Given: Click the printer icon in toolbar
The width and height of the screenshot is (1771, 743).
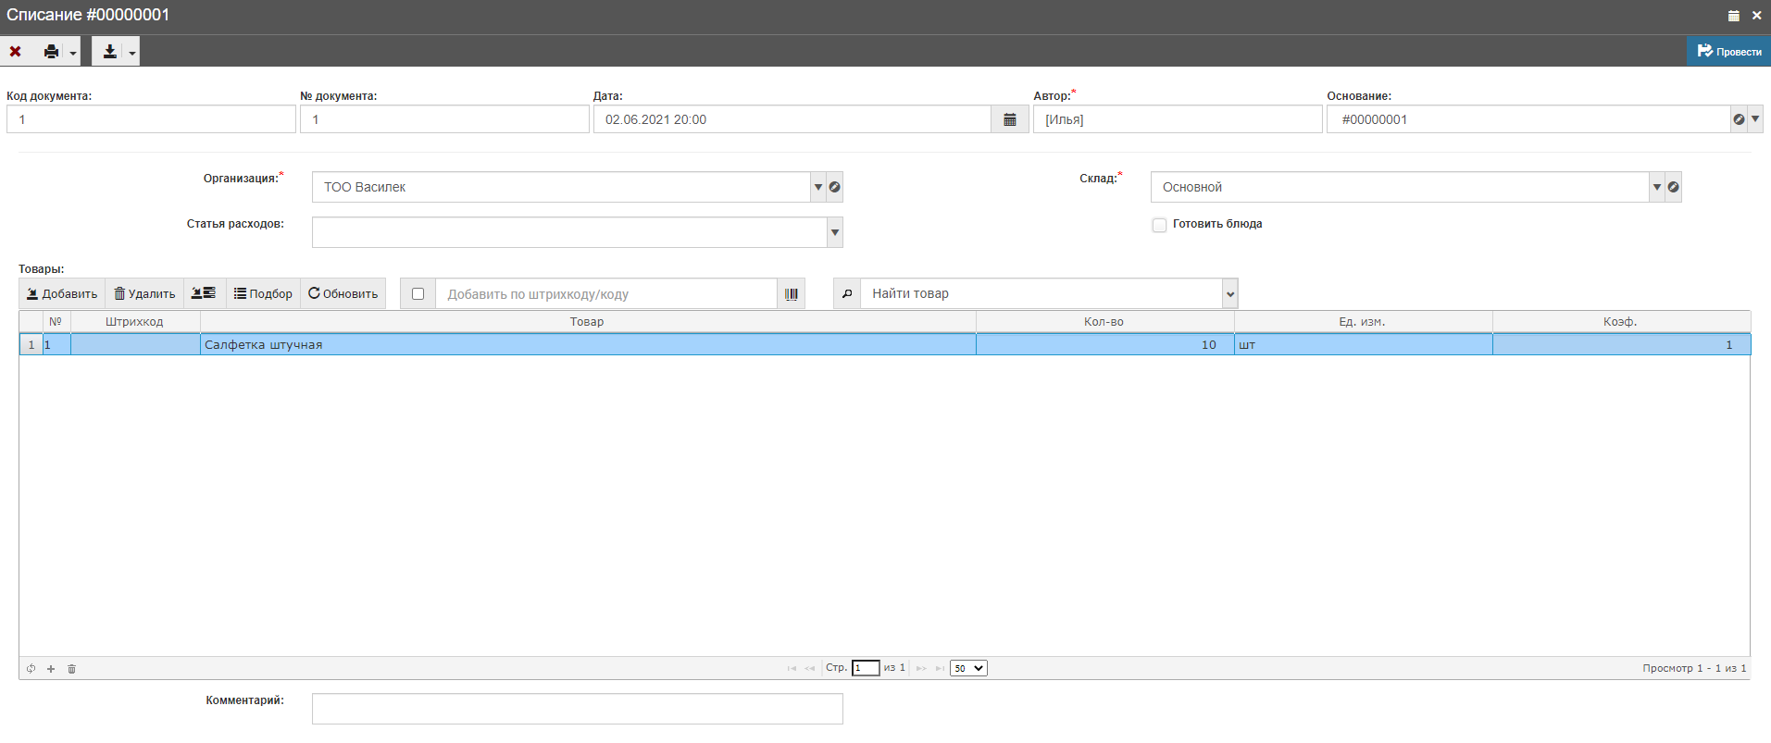Looking at the screenshot, I should (52, 52).
